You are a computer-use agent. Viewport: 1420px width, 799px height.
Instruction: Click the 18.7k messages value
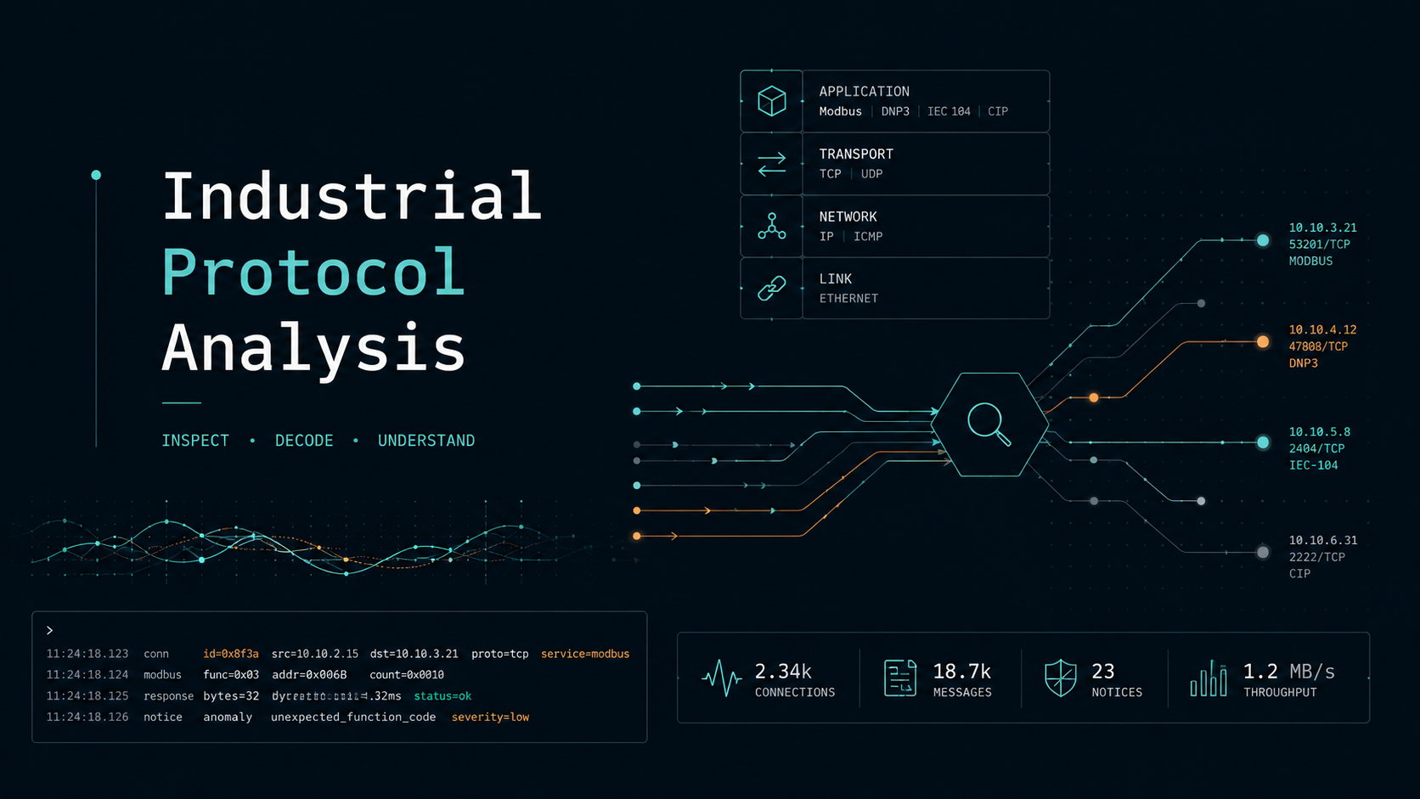961,672
